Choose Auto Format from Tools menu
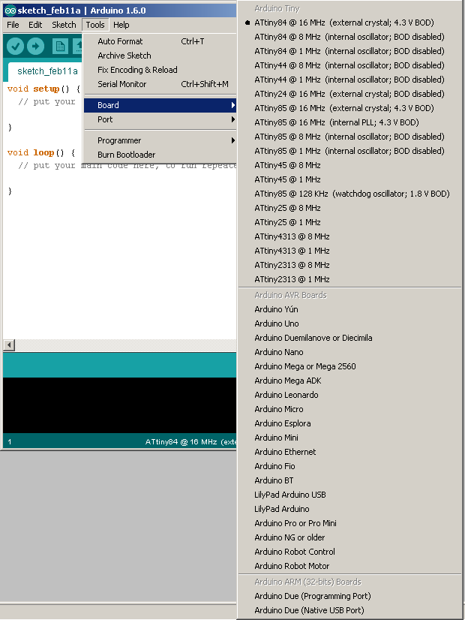This screenshot has height=620, width=465. click(160, 41)
